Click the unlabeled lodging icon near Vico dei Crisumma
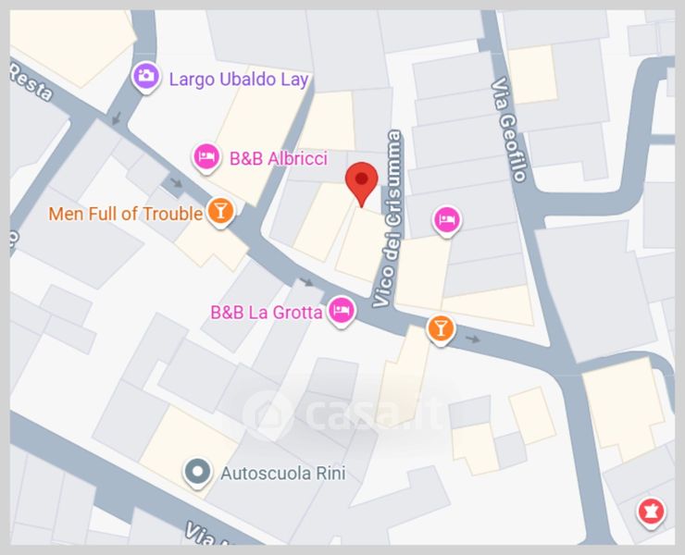The height and width of the screenshot is (555, 685). 446,221
